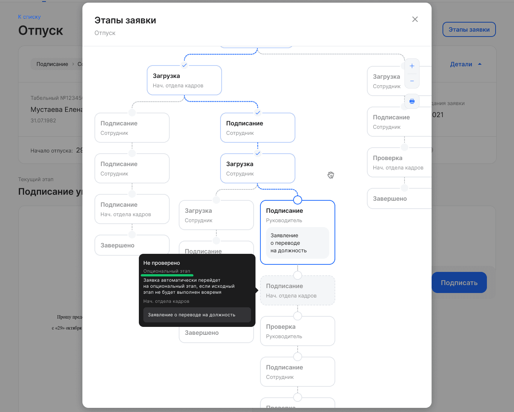Select Загрузка stage of Нач. отдела кадров

pyautogui.click(x=184, y=80)
